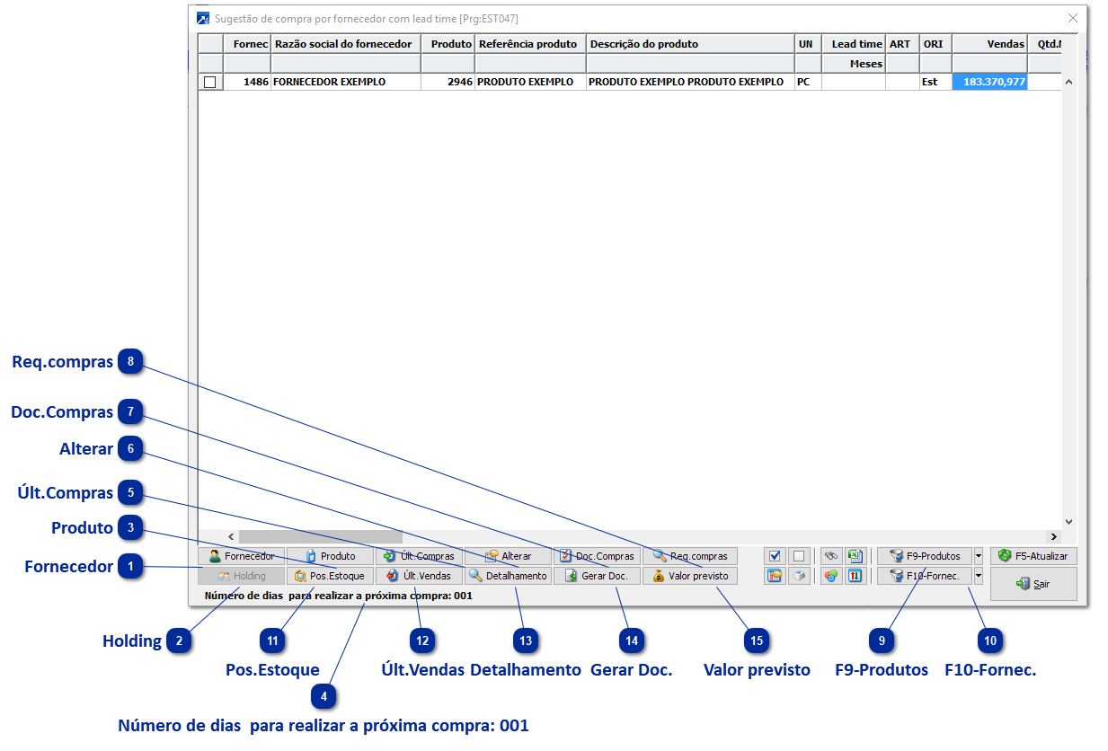Click the binoculars search icon
Screen dimensions: 1108x751
[x=832, y=556]
